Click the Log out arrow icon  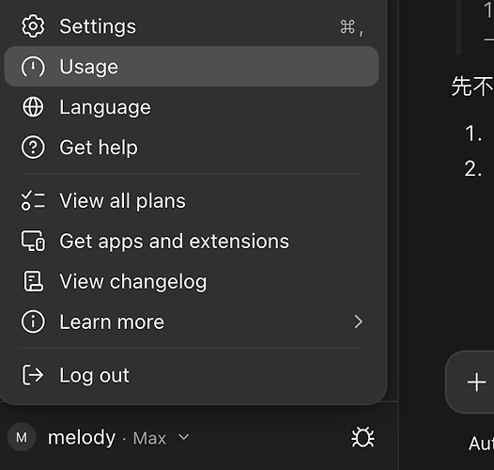coord(33,375)
